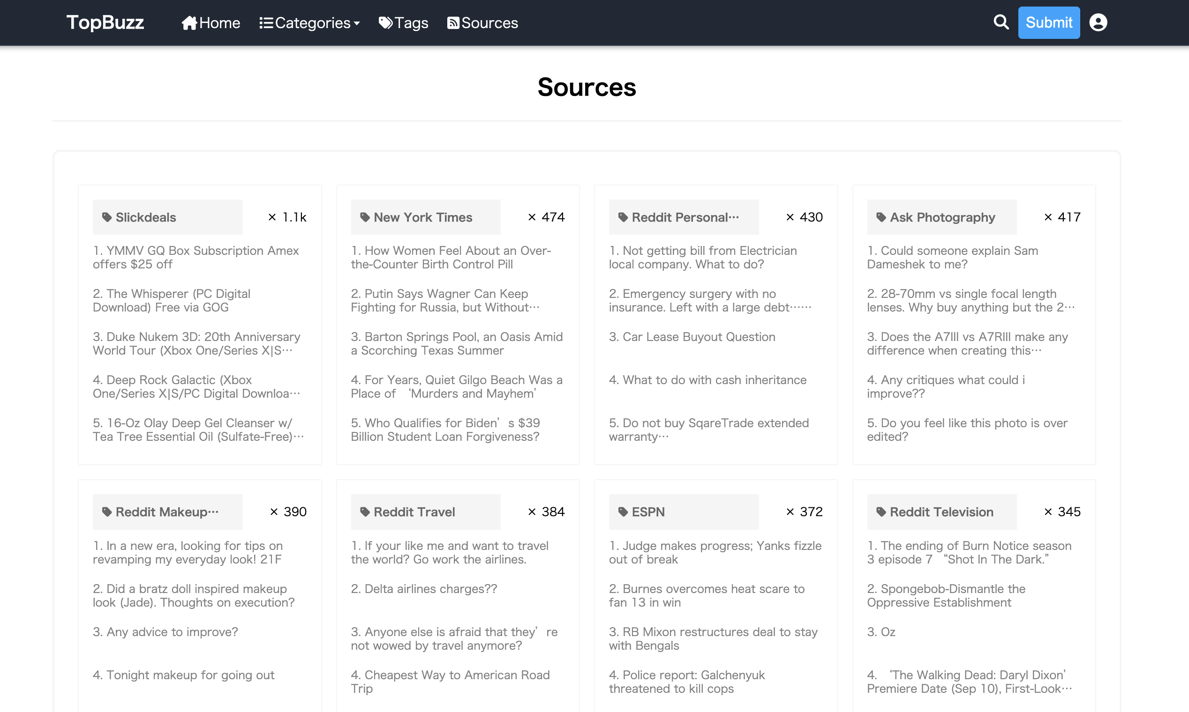This screenshot has width=1189, height=712.
Task: Open the user account profile icon
Action: pyautogui.click(x=1098, y=22)
